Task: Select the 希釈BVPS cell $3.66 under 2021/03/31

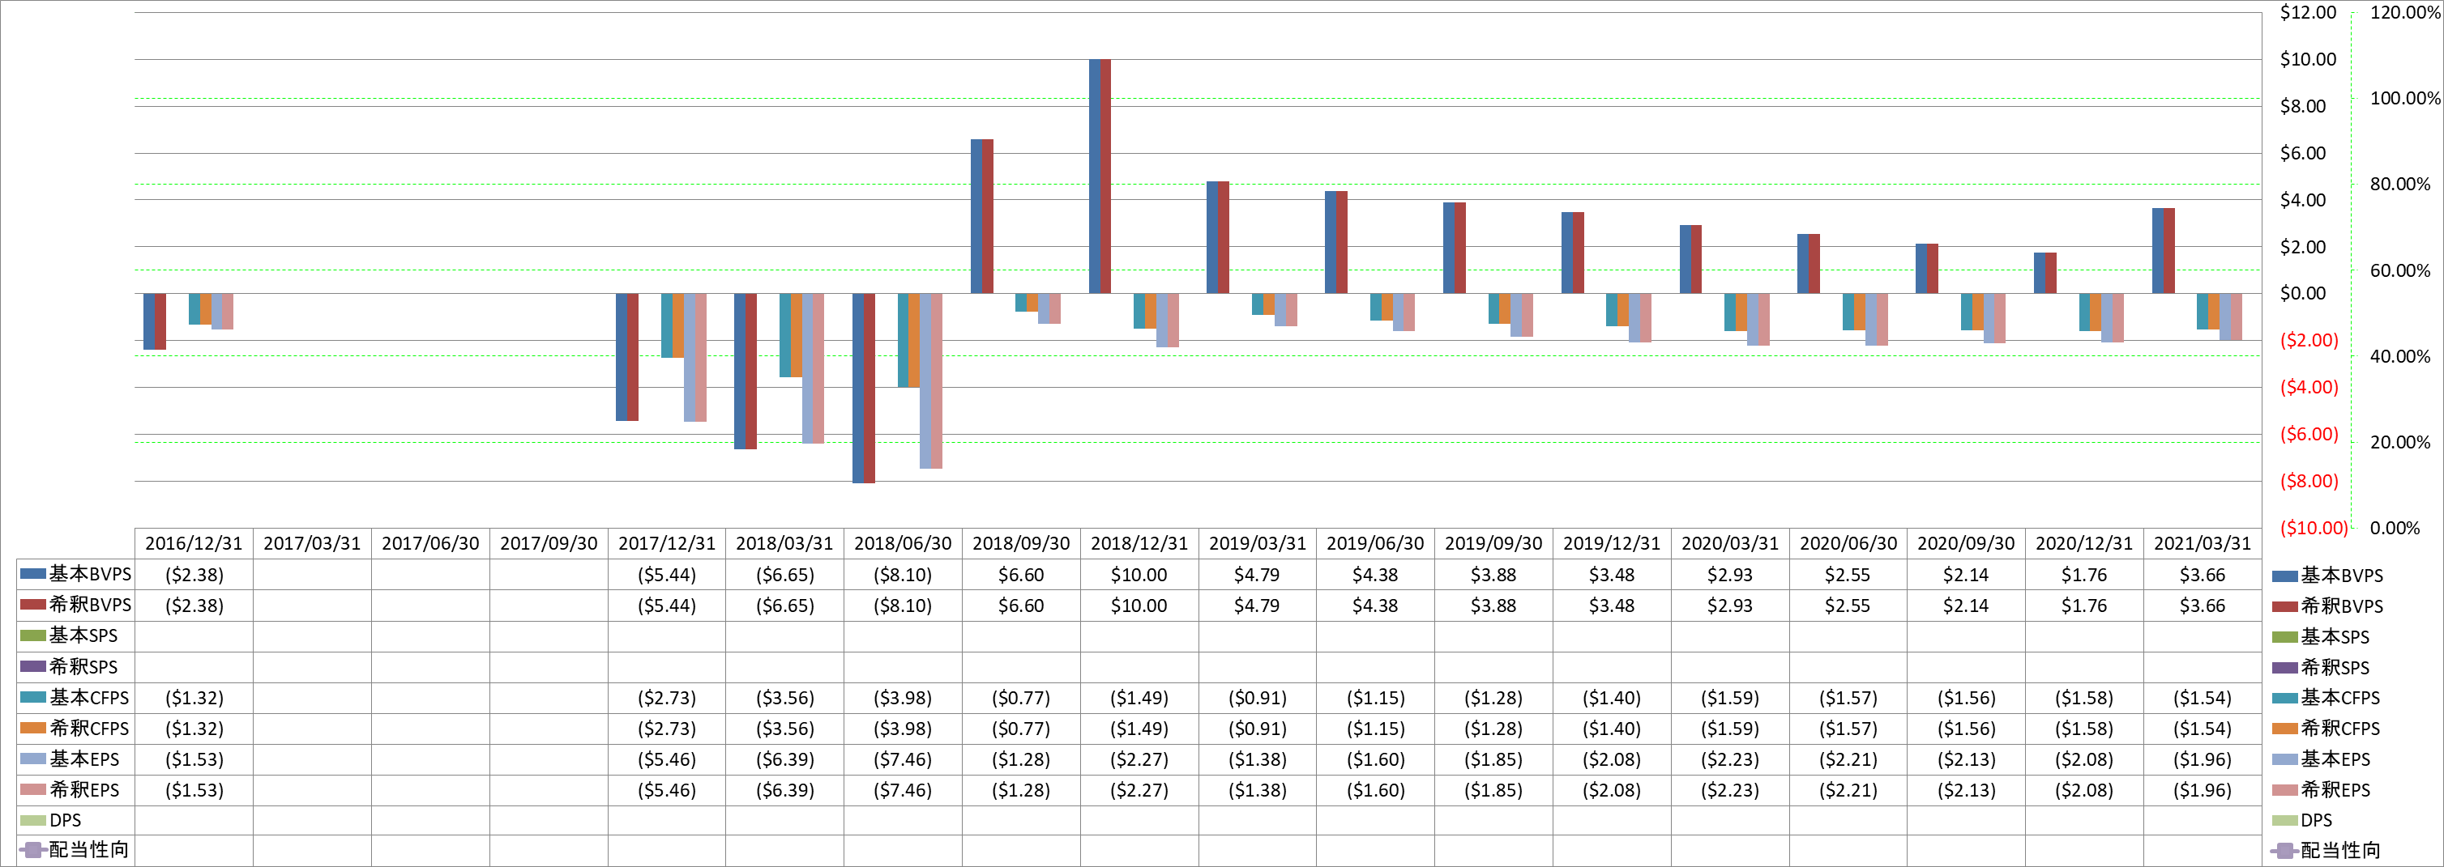Action: tap(2202, 606)
